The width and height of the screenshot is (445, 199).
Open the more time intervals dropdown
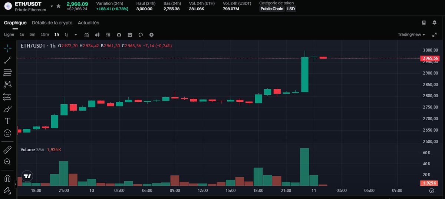click(76, 35)
